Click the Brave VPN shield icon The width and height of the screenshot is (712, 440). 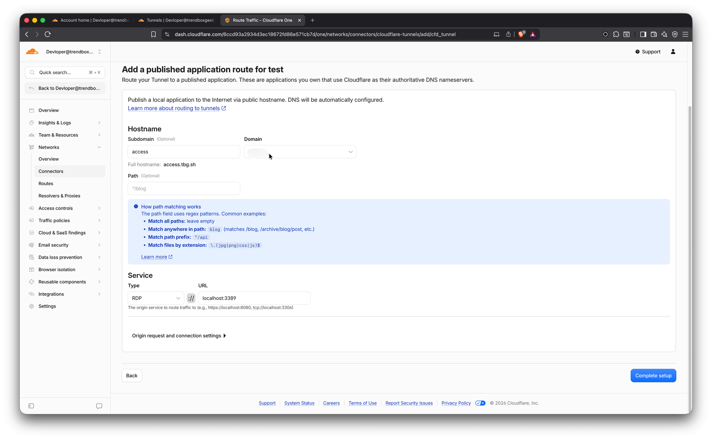point(675,34)
